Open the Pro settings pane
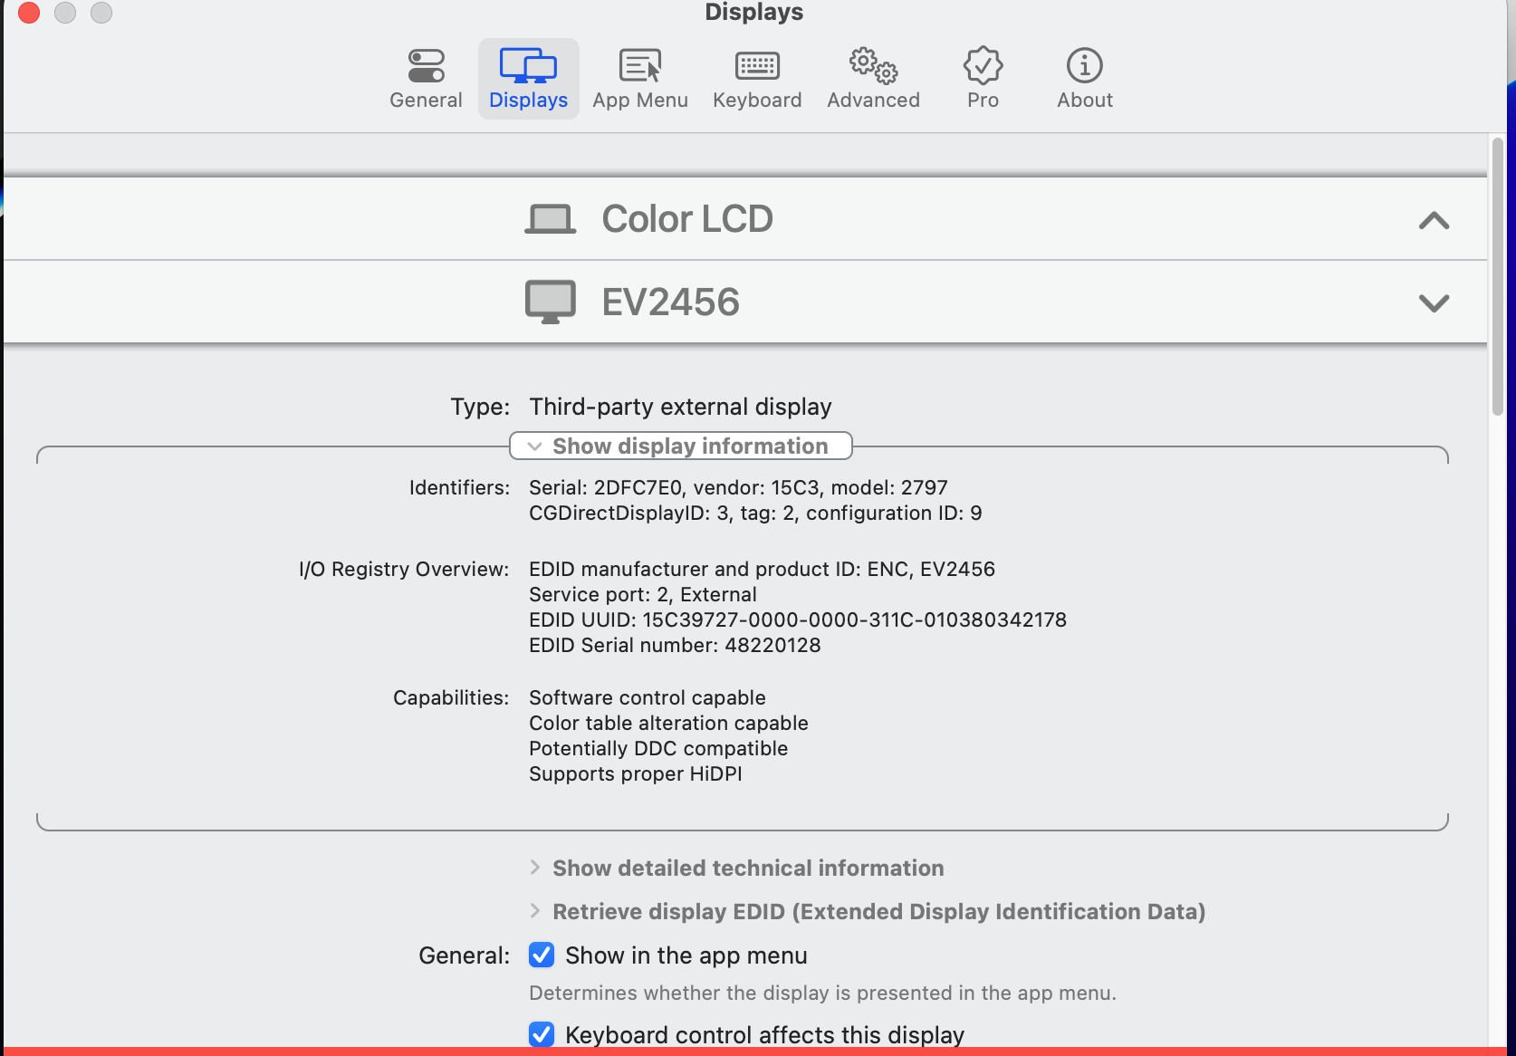The image size is (1516, 1056). [x=983, y=77]
